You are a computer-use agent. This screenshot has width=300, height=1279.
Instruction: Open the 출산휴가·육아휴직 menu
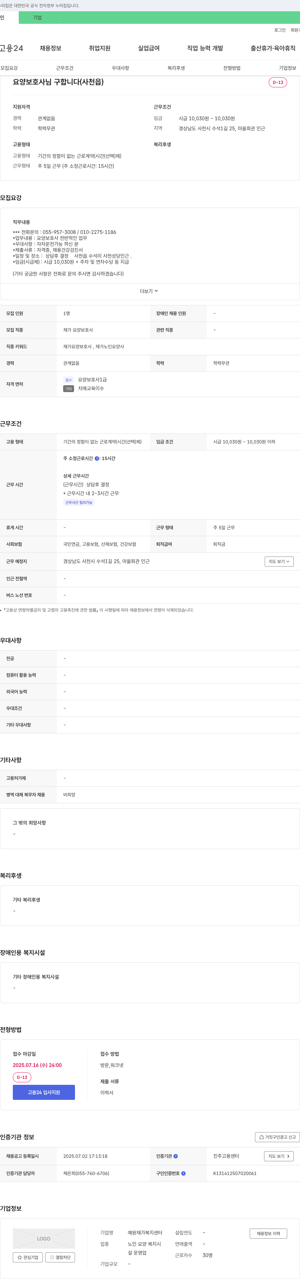[x=273, y=48]
